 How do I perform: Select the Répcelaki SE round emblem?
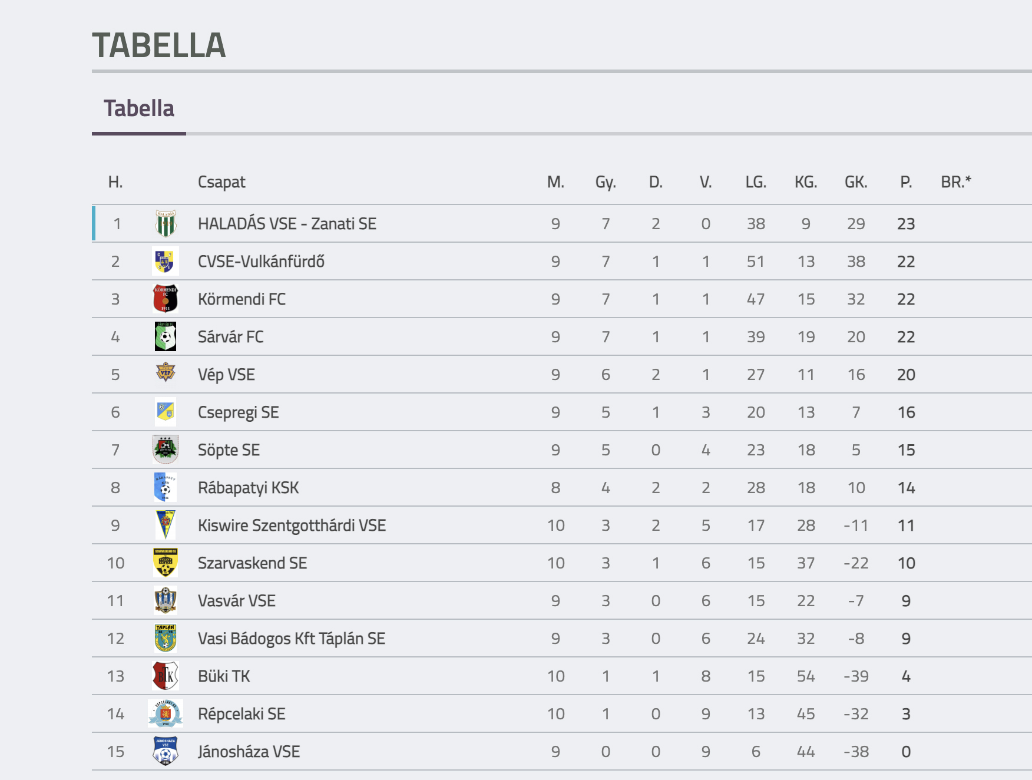[166, 713]
